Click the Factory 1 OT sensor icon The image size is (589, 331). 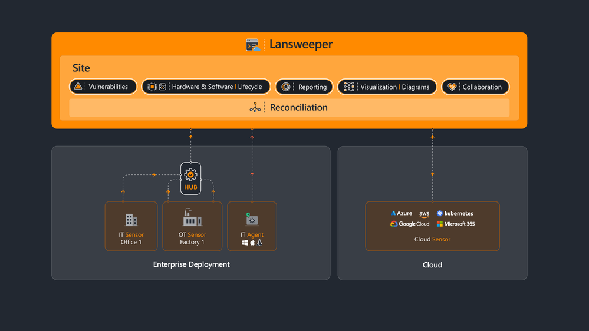192,218
